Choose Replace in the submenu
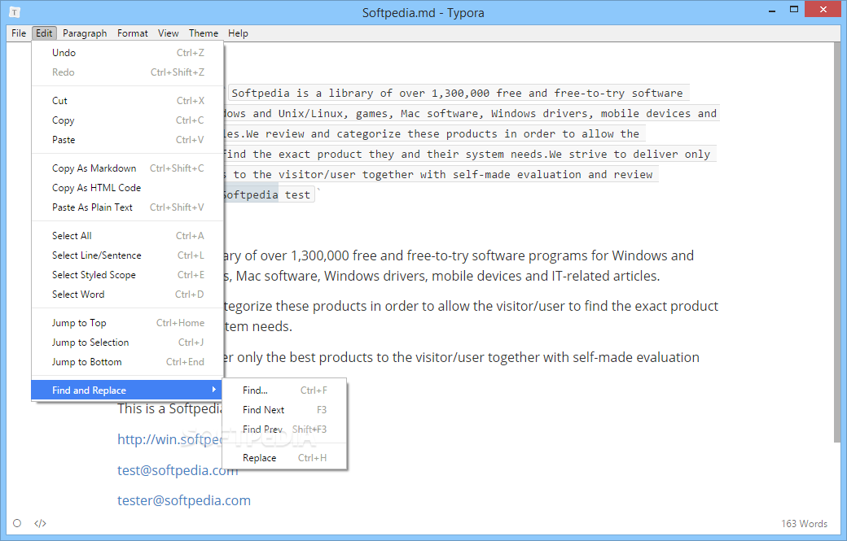The height and width of the screenshot is (541, 847). 284,457
